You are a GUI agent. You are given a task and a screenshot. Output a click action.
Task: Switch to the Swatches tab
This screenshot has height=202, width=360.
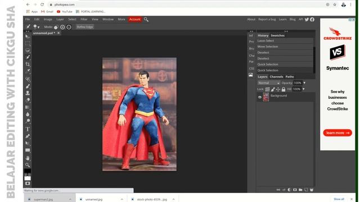click(277, 35)
